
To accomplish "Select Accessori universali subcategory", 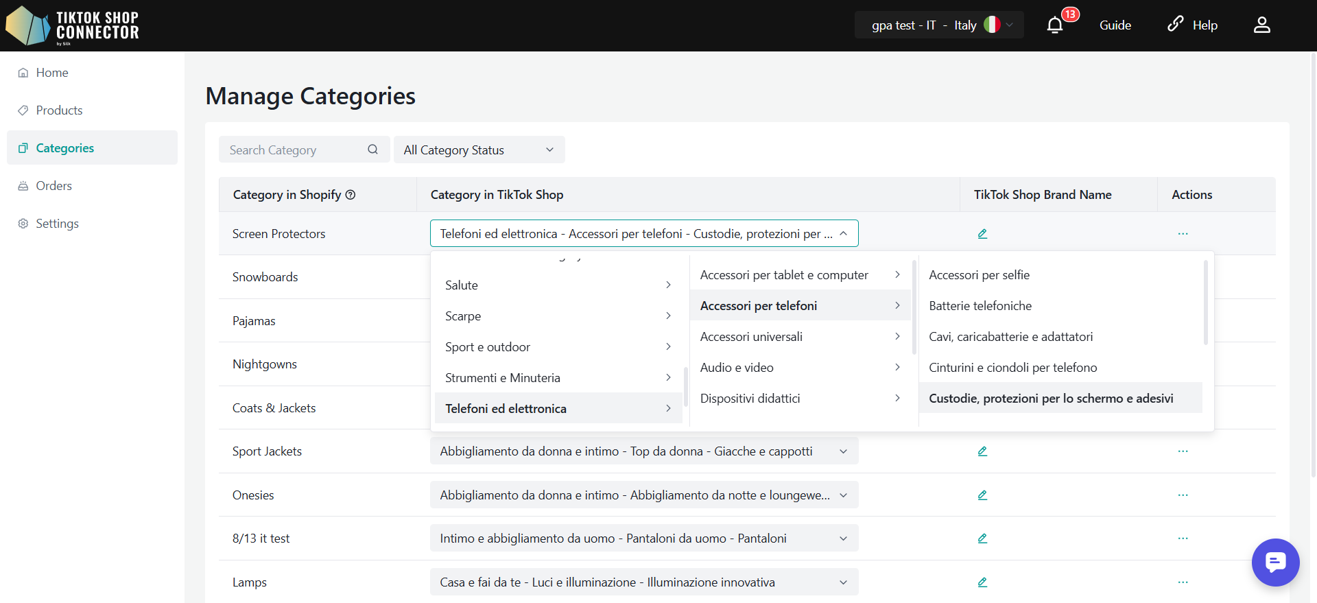I will click(x=800, y=337).
